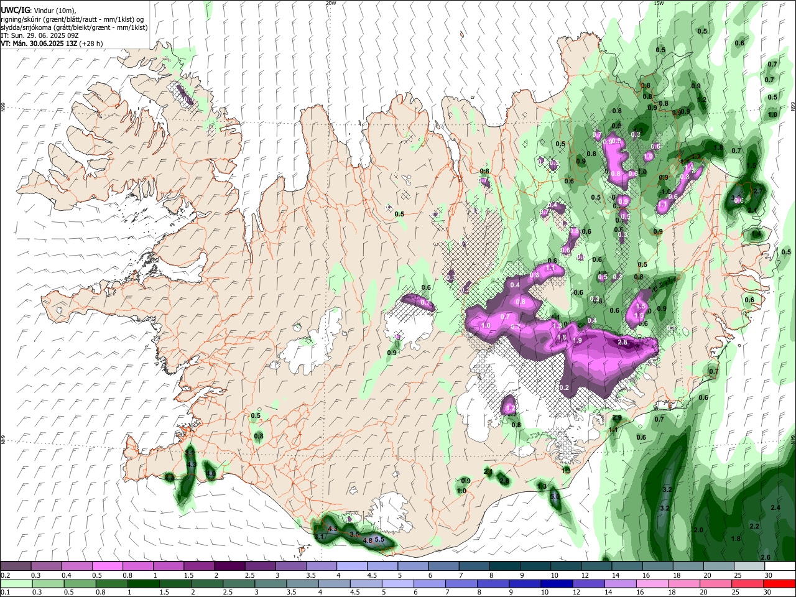Image resolution: width=796 pixels, height=597 pixels.
Task: Select the pale green 0.1 swatch in the rain legend row
Action: [16, 583]
